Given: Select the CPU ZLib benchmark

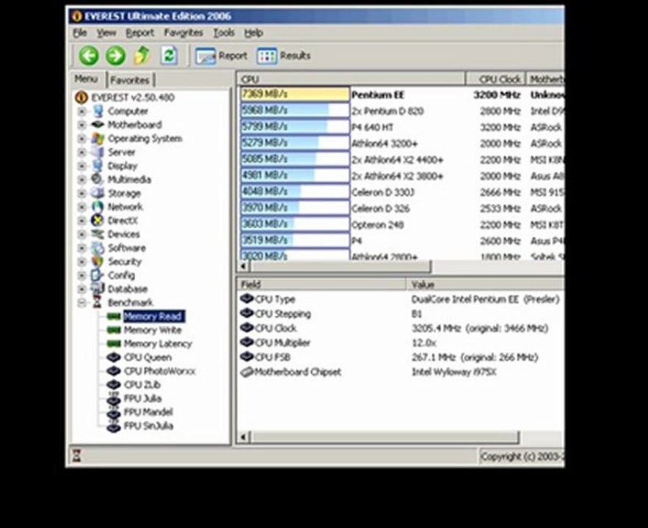Looking at the screenshot, I should click(x=142, y=385).
